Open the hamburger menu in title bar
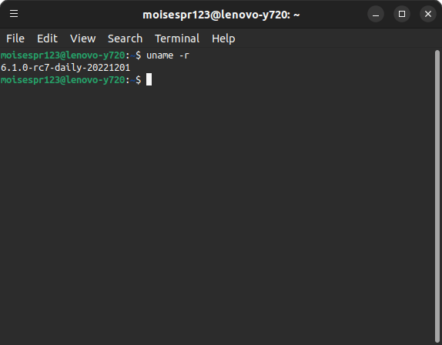 point(14,14)
